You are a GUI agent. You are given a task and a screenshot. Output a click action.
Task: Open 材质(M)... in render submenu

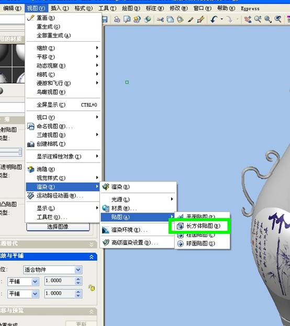[138, 208]
